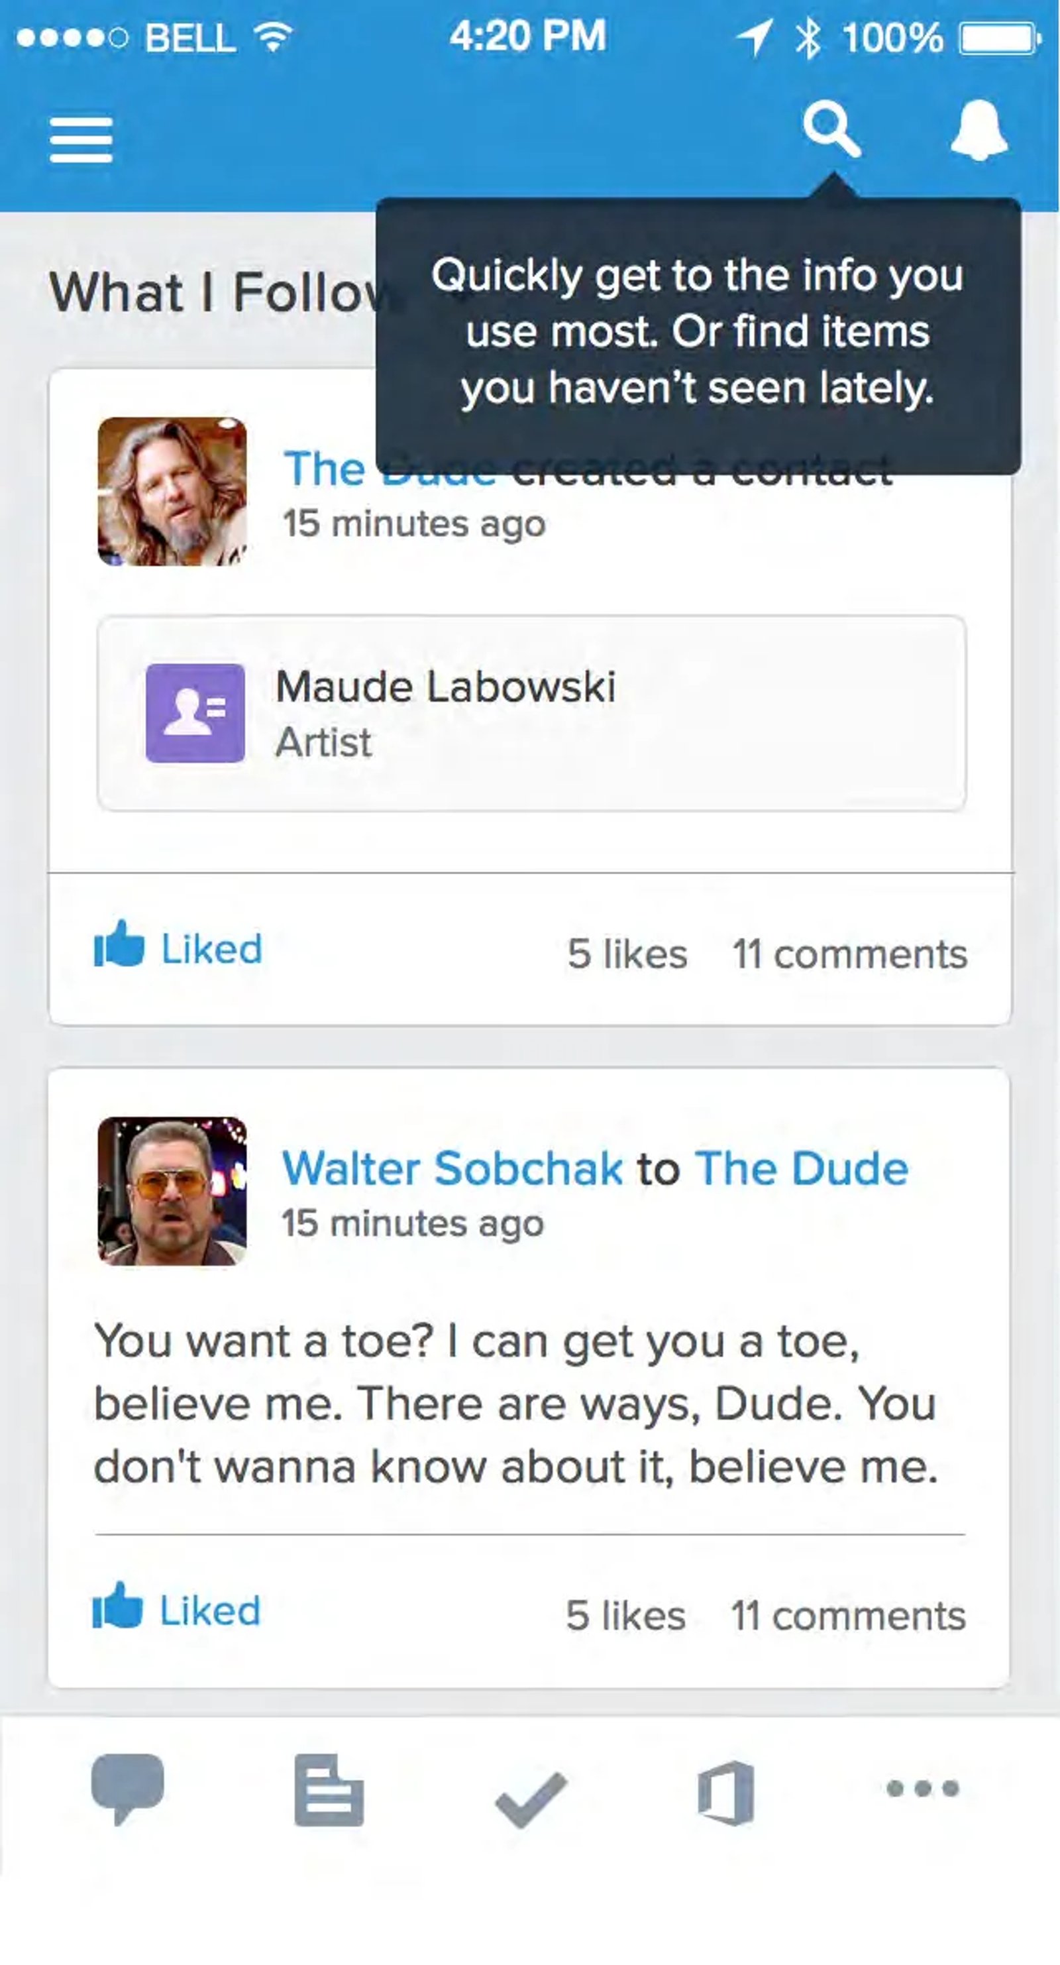Open the Maude Labowski contact card
This screenshot has height=1965, width=1060.
tap(531, 712)
